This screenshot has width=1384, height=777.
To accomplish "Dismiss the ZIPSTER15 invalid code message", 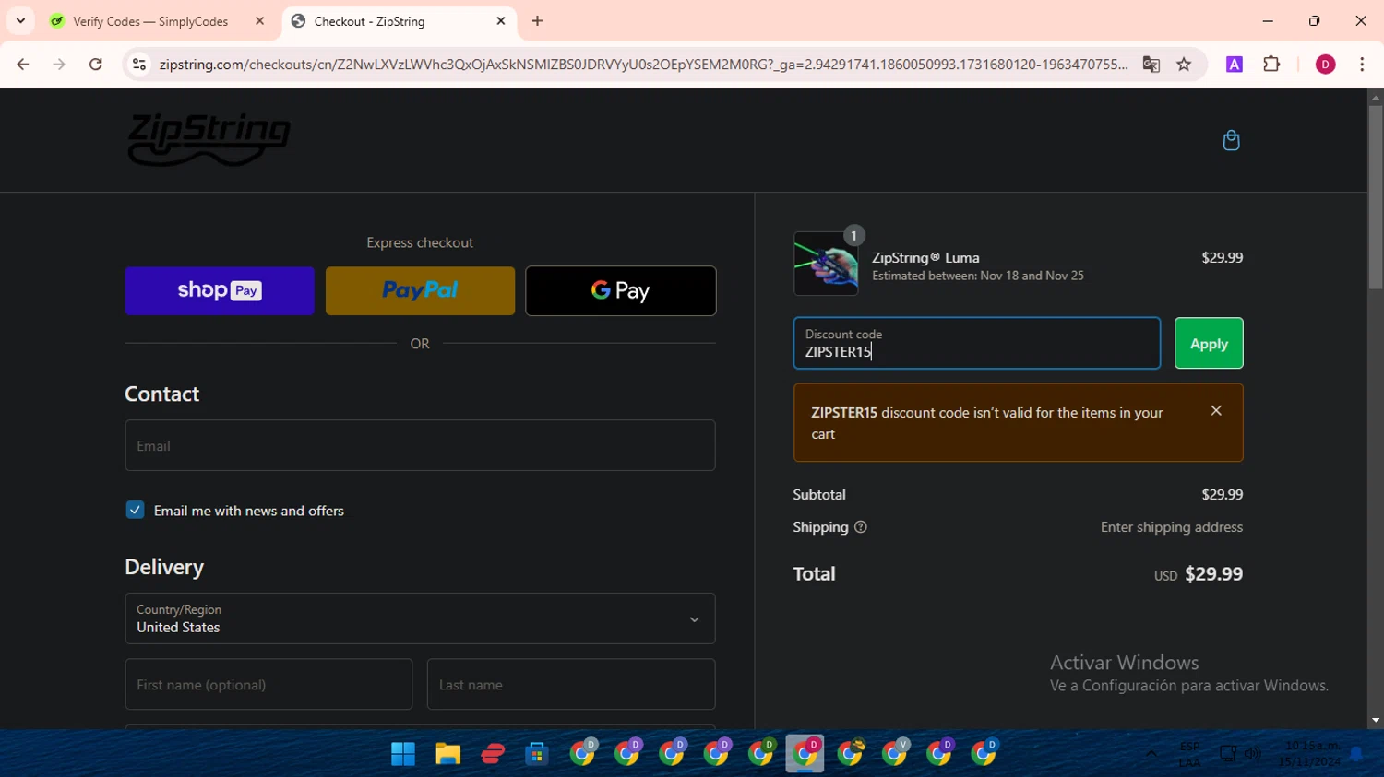I will click(1216, 411).
